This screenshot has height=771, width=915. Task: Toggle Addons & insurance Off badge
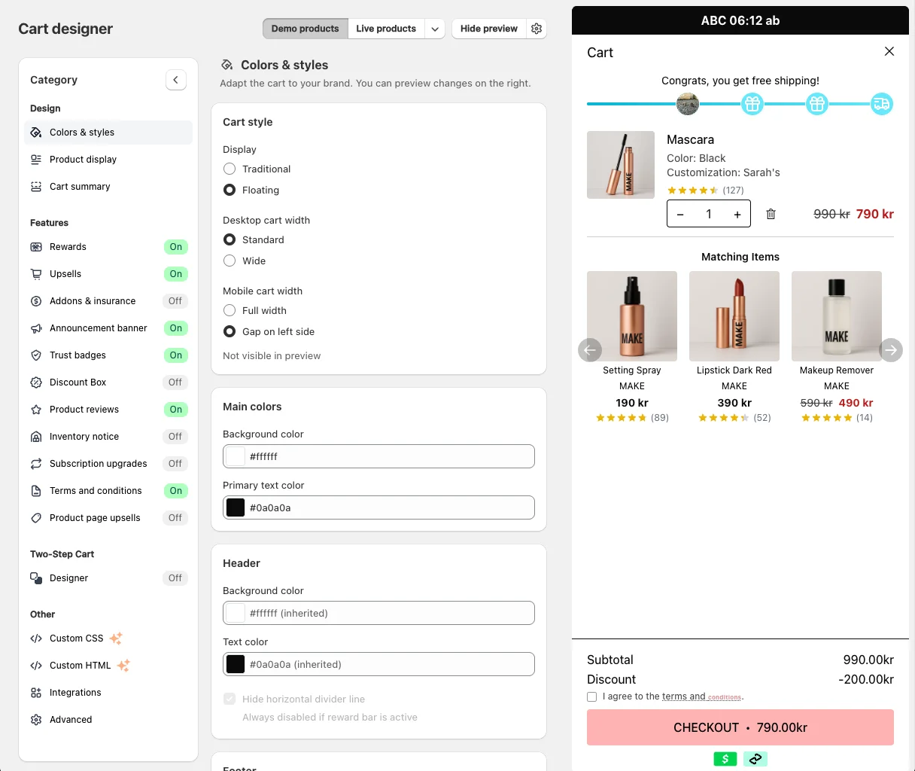point(175,301)
